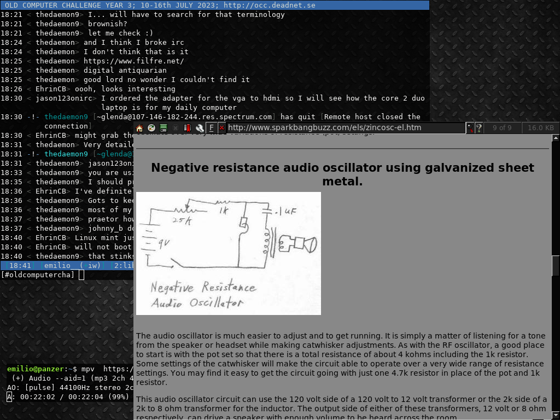The height and width of the screenshot is (420, 560).
Task: Focus the #oldcomputercha IRC input prompt
Action: coord(81,275)
